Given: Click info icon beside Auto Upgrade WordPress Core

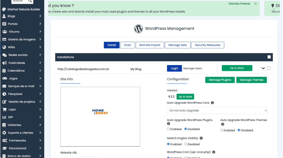Looking at the screenshot, I should click(213, 103).
